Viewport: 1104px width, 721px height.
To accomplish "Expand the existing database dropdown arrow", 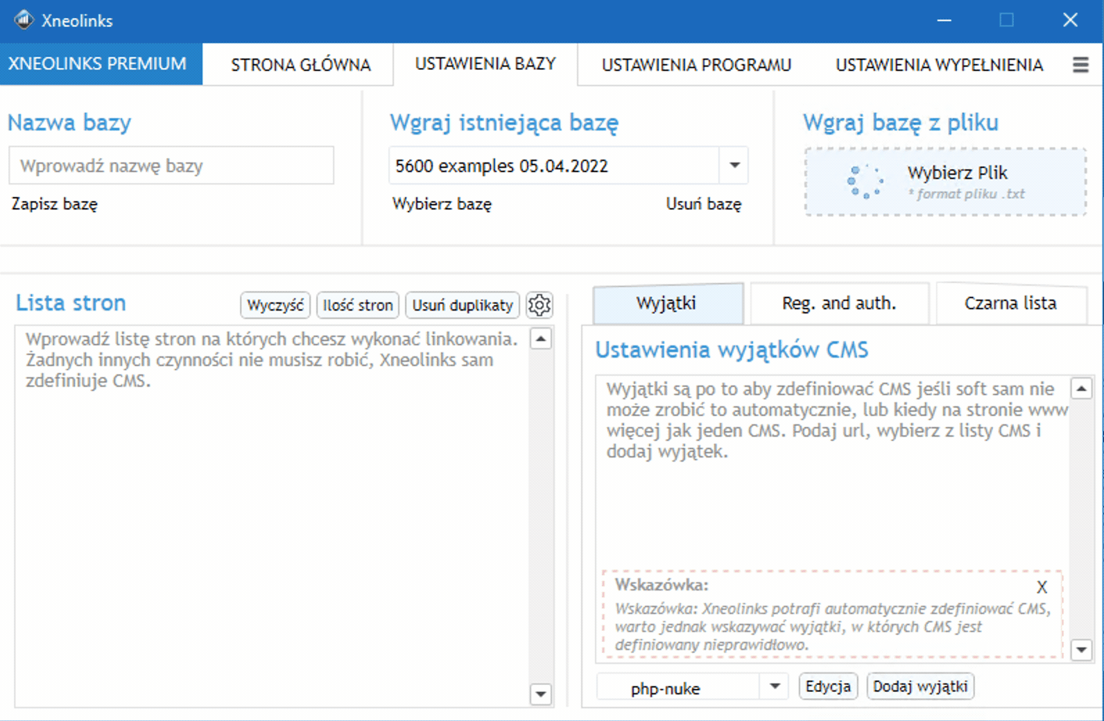I will 734,165.
